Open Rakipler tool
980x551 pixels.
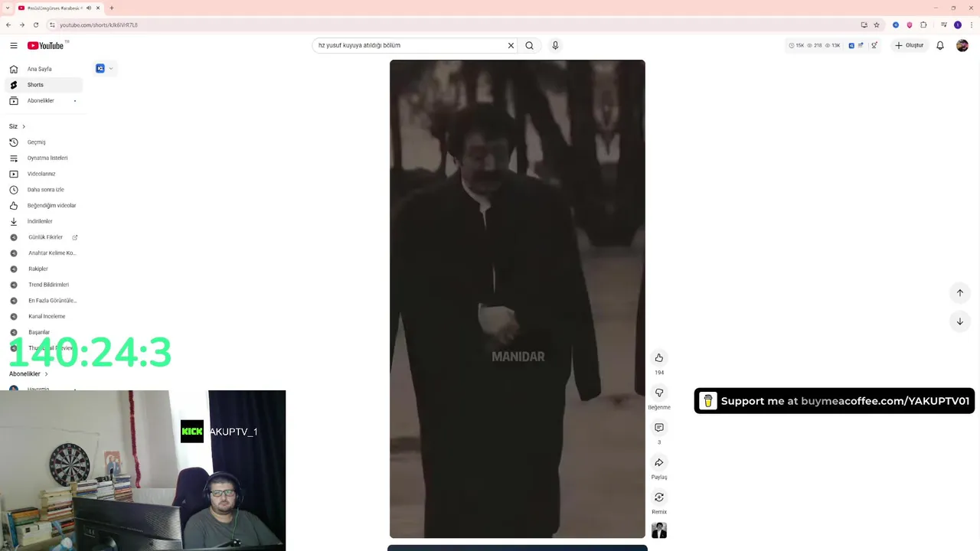coord(44,269)
